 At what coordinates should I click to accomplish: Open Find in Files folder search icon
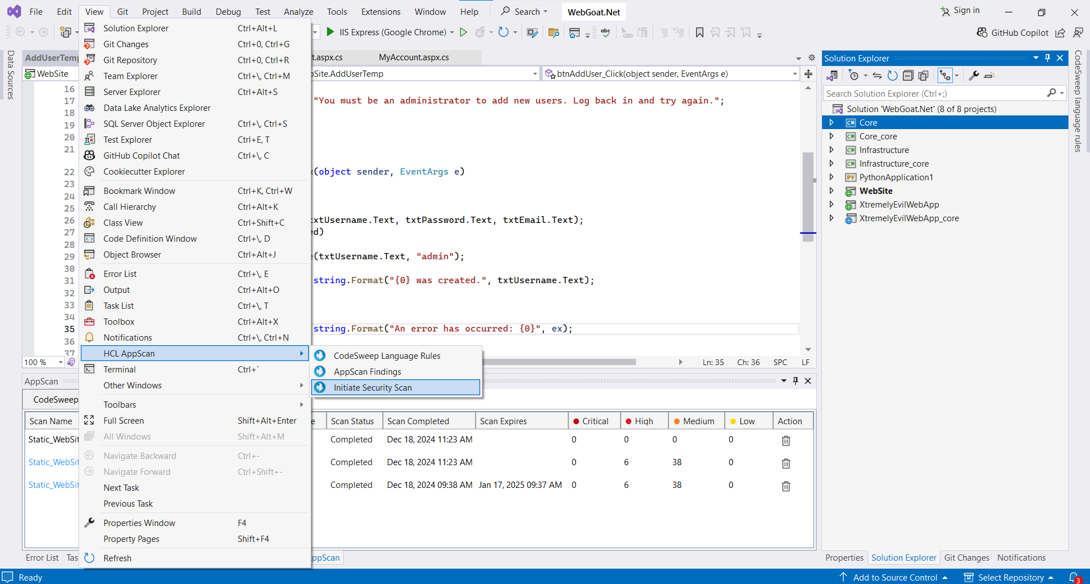click(554, 32)
